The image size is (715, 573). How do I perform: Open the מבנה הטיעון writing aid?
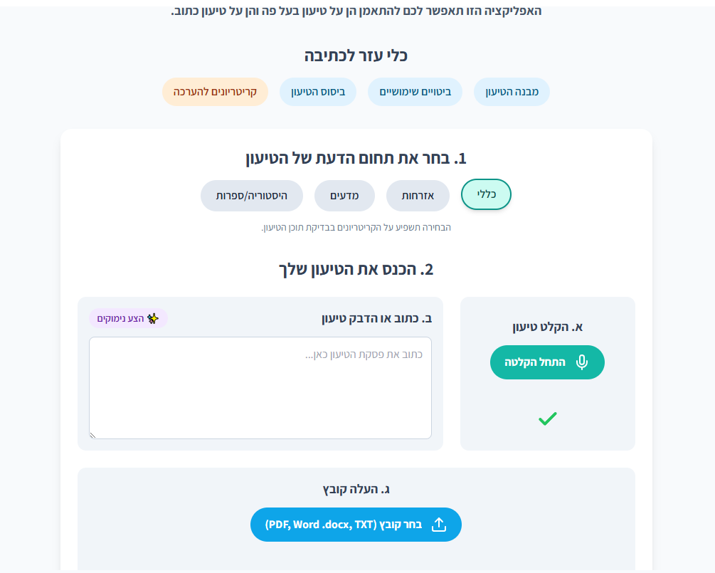(512, 92)
